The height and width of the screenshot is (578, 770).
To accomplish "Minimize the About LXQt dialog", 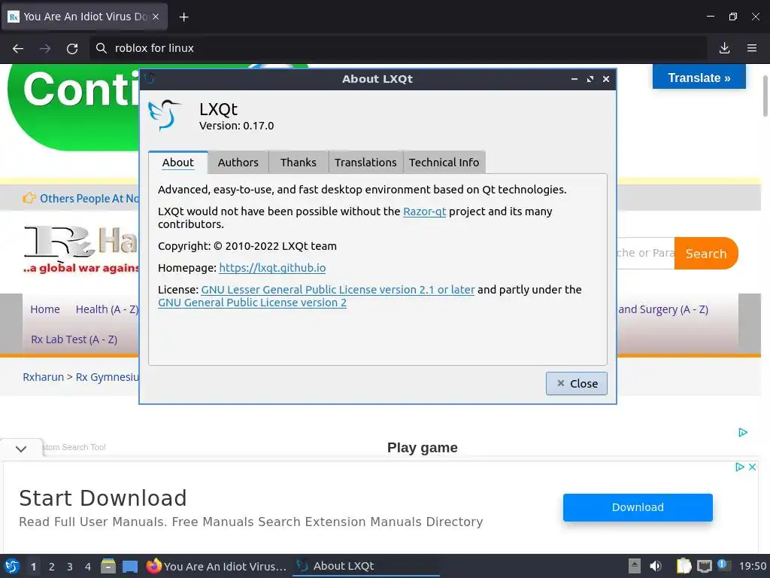I will pyautogui.click(x=574, y=79).
